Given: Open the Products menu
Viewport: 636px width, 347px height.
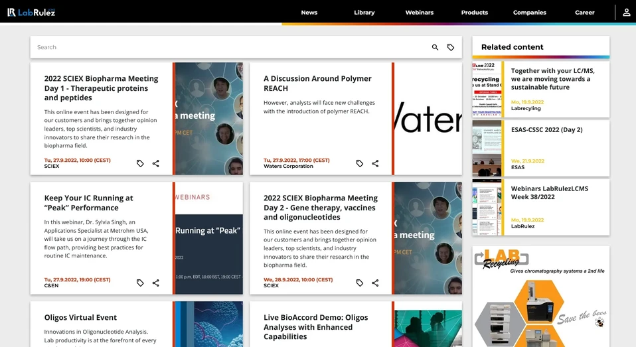Looking at the screenshot, I should pos(475,13).
